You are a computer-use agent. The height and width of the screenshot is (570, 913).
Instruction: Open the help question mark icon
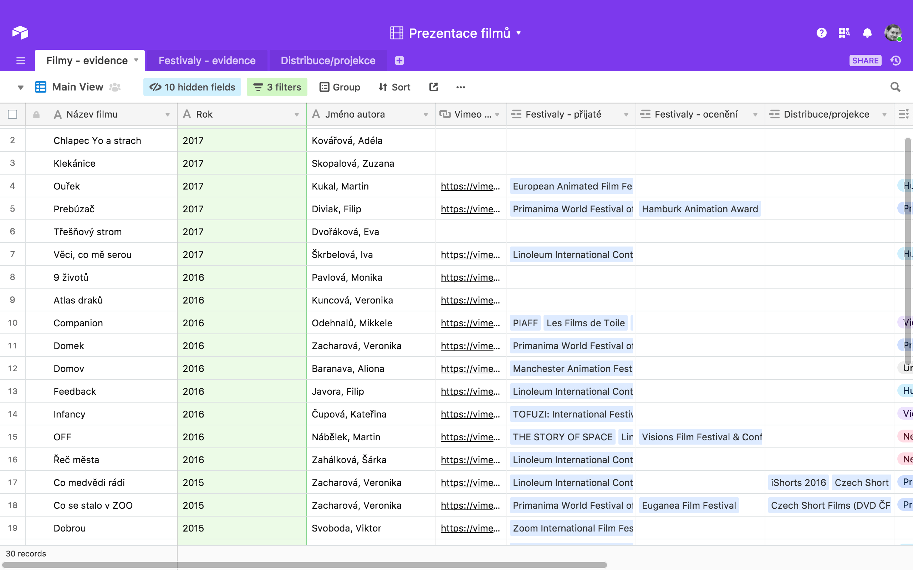[x=821, y=33]
